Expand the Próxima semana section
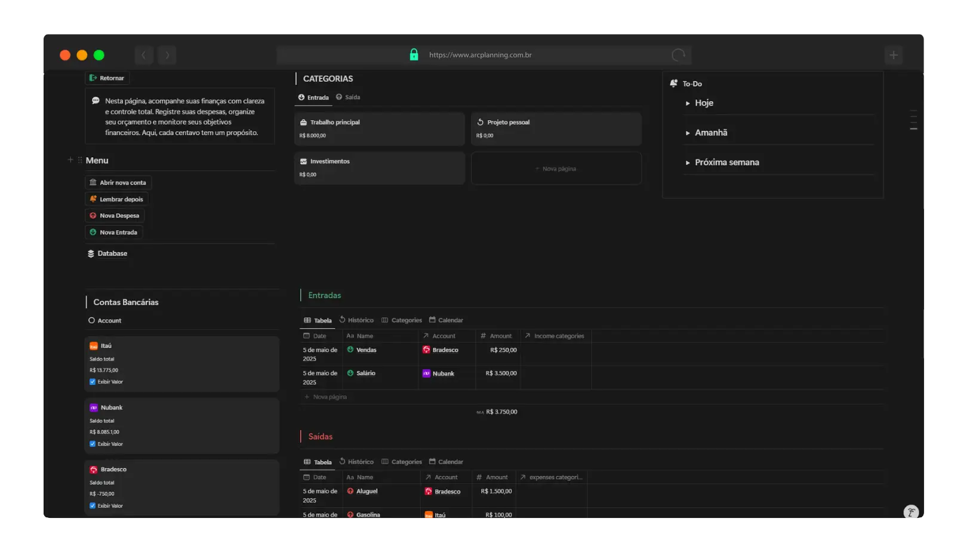The width and height of the screenshot is (979, 552). [688, 162]
